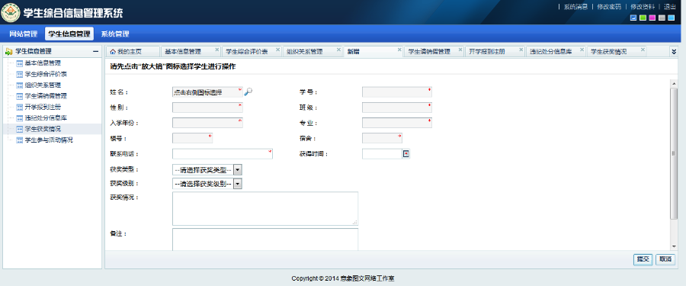This screenshot has height=286, width=686.
Task: Click inside the 备注 text area
Action: tap(265, 239)
